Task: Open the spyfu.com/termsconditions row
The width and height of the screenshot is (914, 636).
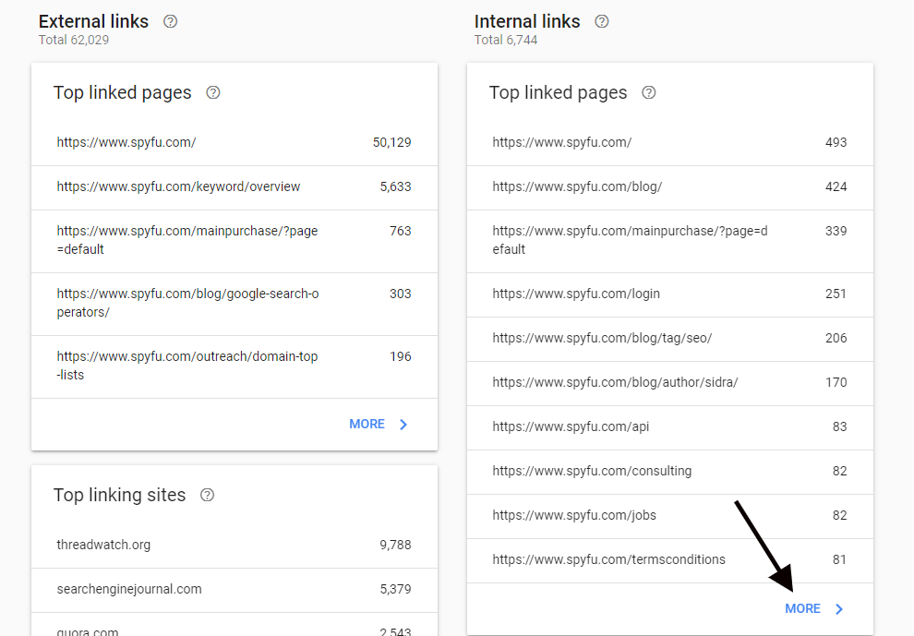Action: (608, 559)
